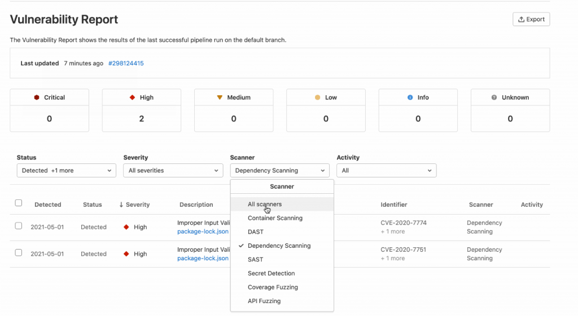Open pipeline #298124415 link
This screenshot has height=316, width=578.
tap(126, 64)
